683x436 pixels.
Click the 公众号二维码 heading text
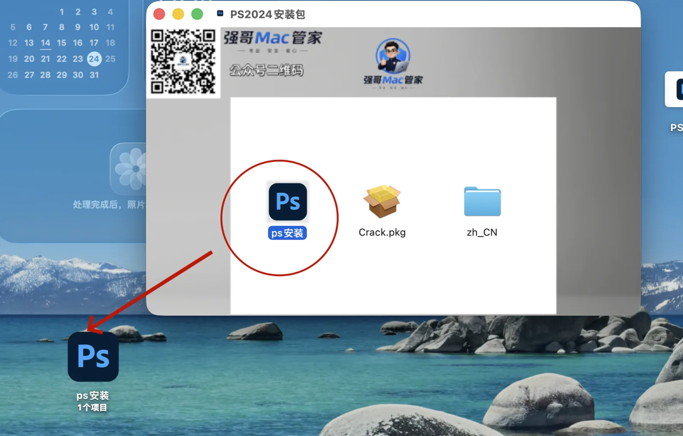tap(266, 70)
